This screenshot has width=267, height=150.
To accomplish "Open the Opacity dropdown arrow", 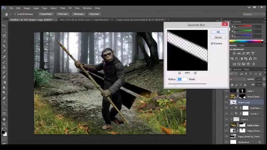I will [264, 79].
